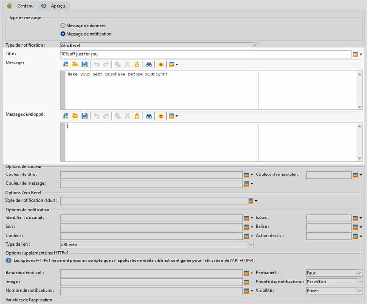Open personalization field menu in Message toolbar
The width and height of the screenshot is (367, 304).
173,65
